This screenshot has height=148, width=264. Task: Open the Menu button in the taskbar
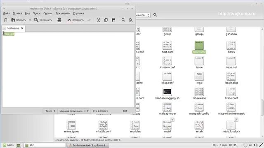9,145
